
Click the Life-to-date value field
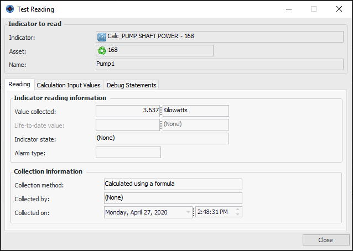[128, 125]
